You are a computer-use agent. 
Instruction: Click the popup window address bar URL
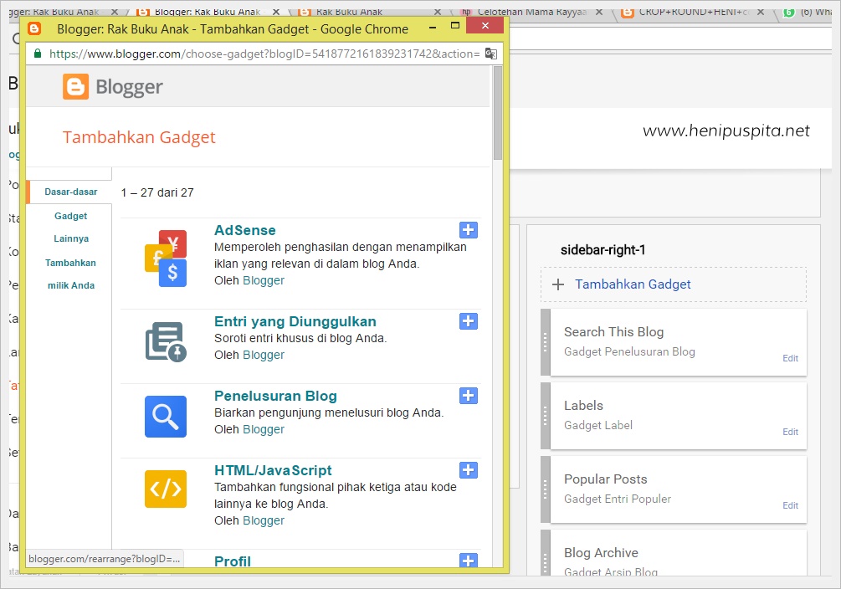point(264,54)
